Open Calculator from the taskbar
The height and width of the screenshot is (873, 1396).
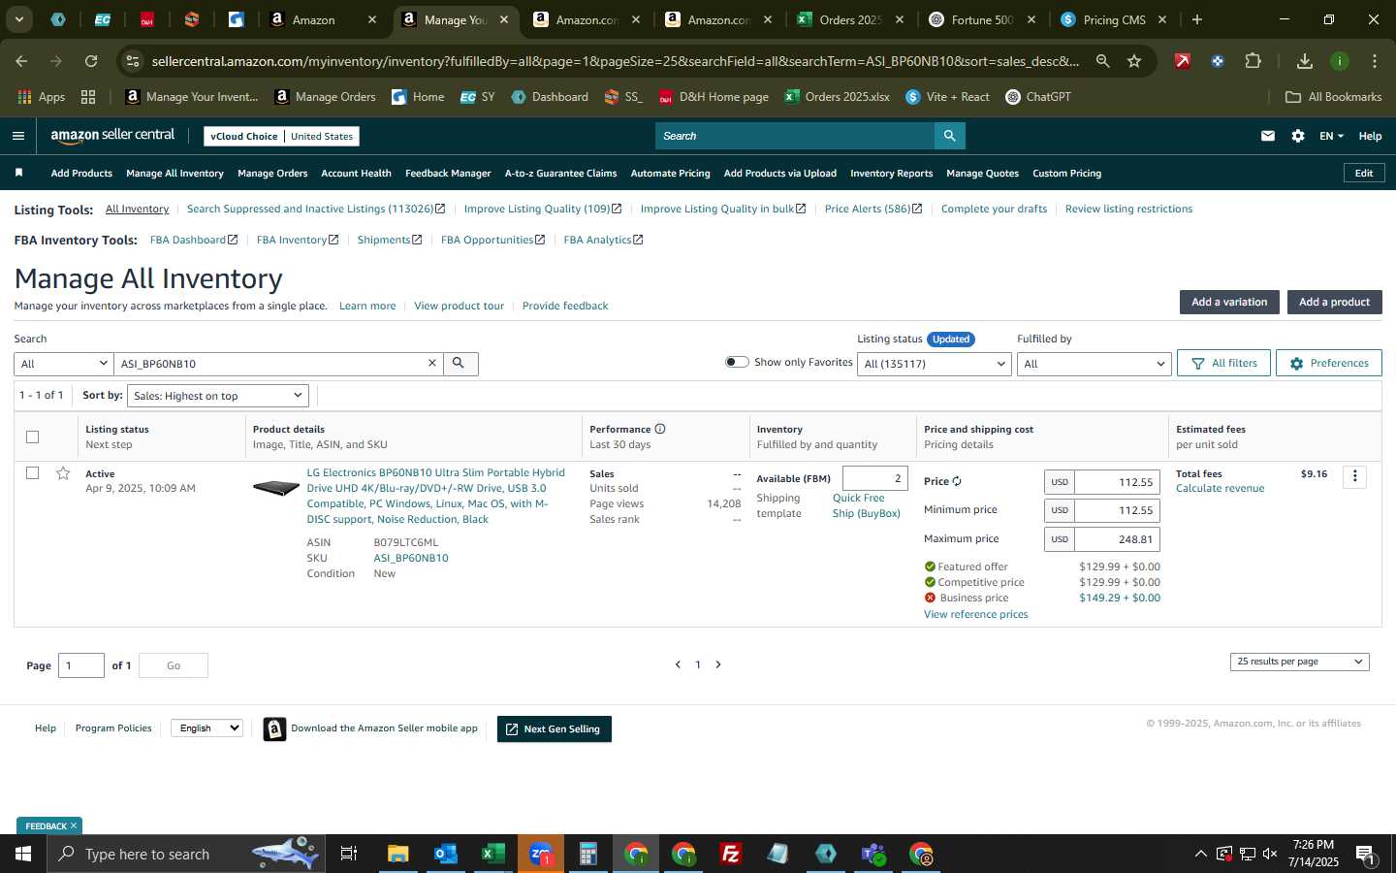(588, 854)
